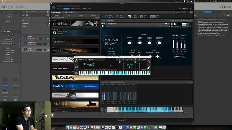Adjust the Timbre Shift knob
The height and width of the screenshot is (130, 232).
pyautogui.click(x=140, y=43)
